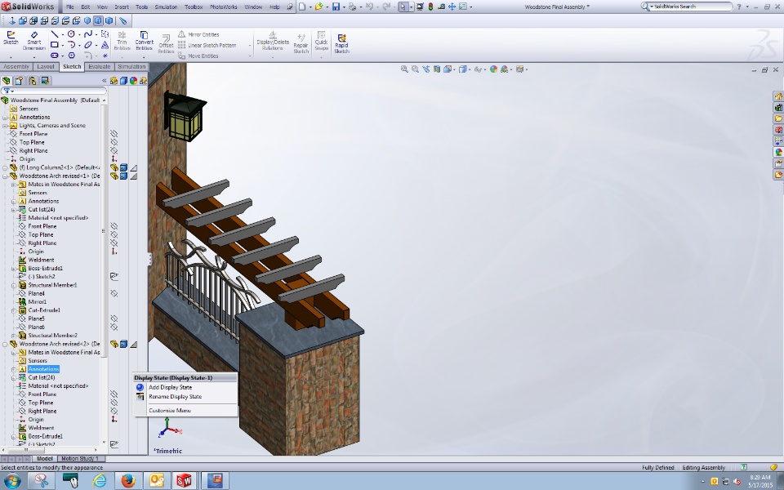Toggle Origin visibility in display pane
Screen dimensions: 784x490
pos(114,159)
